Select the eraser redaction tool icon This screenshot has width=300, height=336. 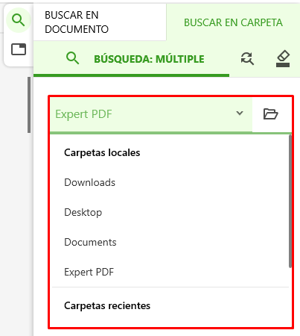point(283,59)
